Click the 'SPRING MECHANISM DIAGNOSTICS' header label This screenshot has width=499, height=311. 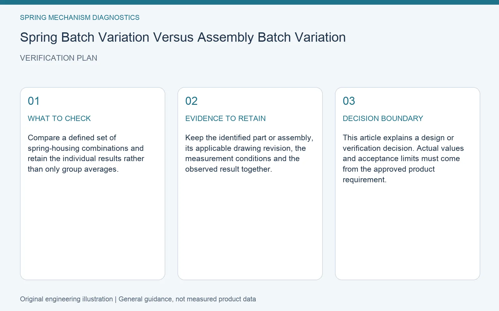point(80,17)
